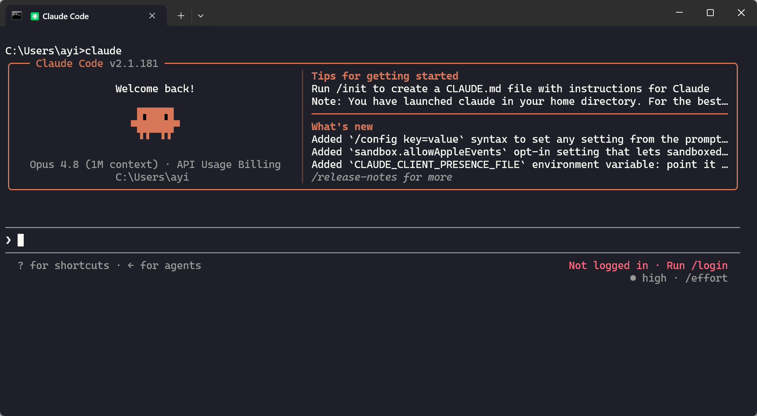This screenshot has height=416, width=757.
Task: Click the Claude pixel mascot logo
Action: pos(155,123)
